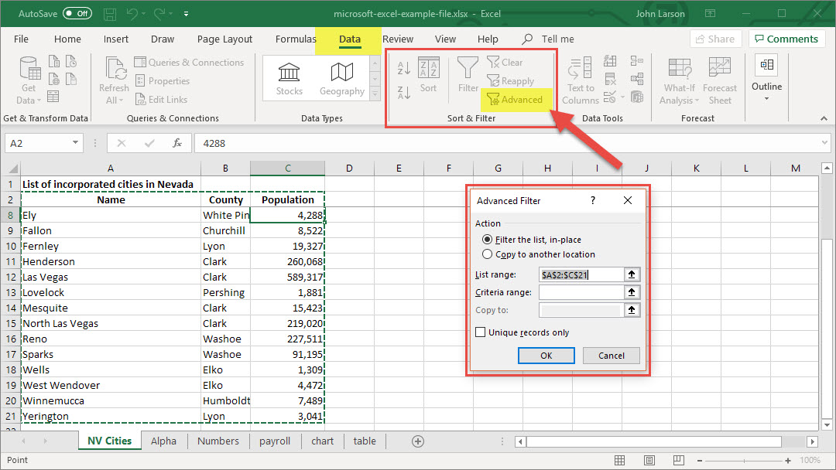Expand the Name Box dropdown
Image resolution: width=836 pixels, height=470 pixels.
(x=75, y=143)
